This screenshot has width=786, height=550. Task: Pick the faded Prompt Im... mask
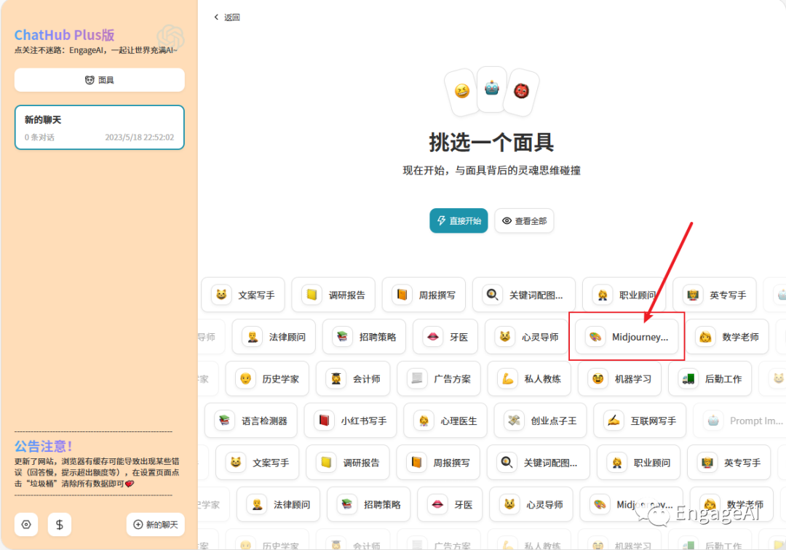coord(740,421)
